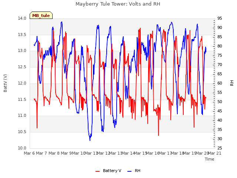Click the 'RH' right axis title
This screenshot has height=178, width=237.
point(232,83)
